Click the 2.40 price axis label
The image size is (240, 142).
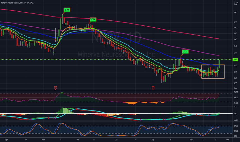[235, 46]
